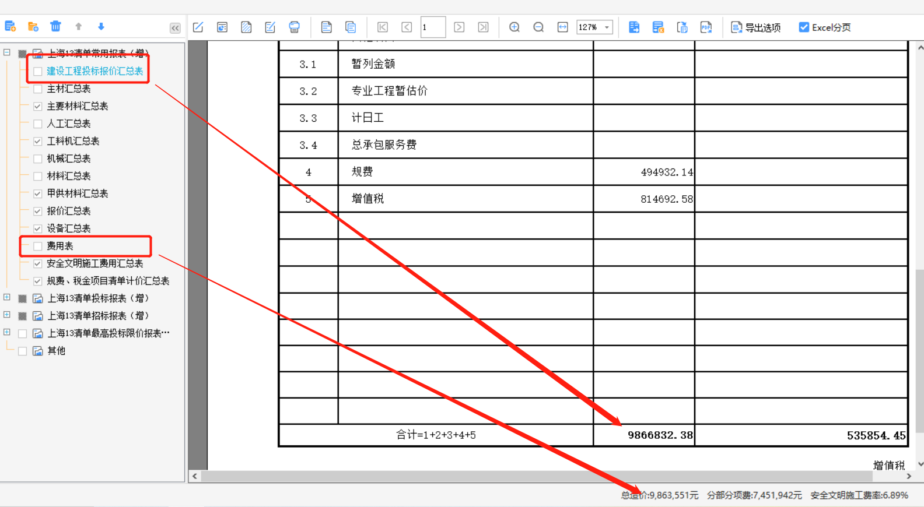Viewport: 924px width, 507px height.
Task: Check the 机械汇总表 checkbox
Action: point(38,159)
